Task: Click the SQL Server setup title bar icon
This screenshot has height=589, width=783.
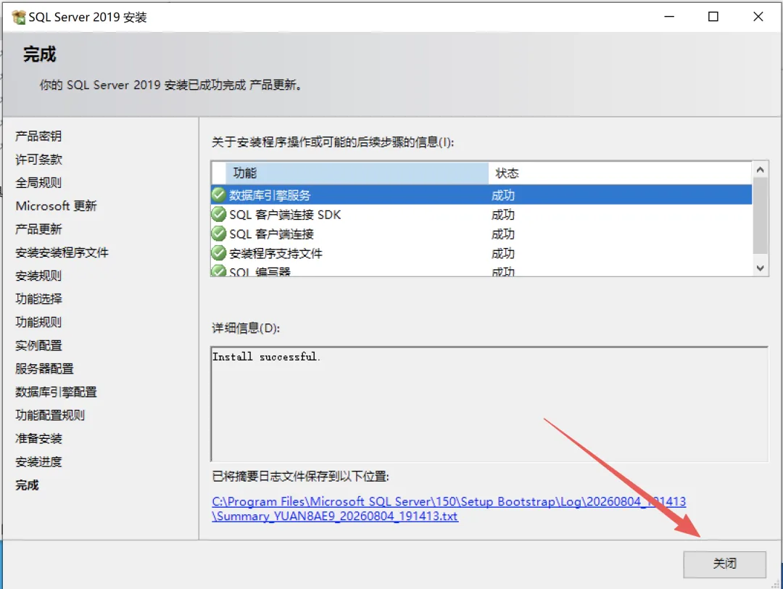Action: click(x=19, y=17)
